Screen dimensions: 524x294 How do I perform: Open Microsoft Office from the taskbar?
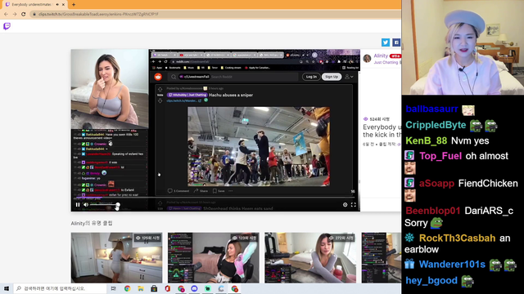(167, 288)
